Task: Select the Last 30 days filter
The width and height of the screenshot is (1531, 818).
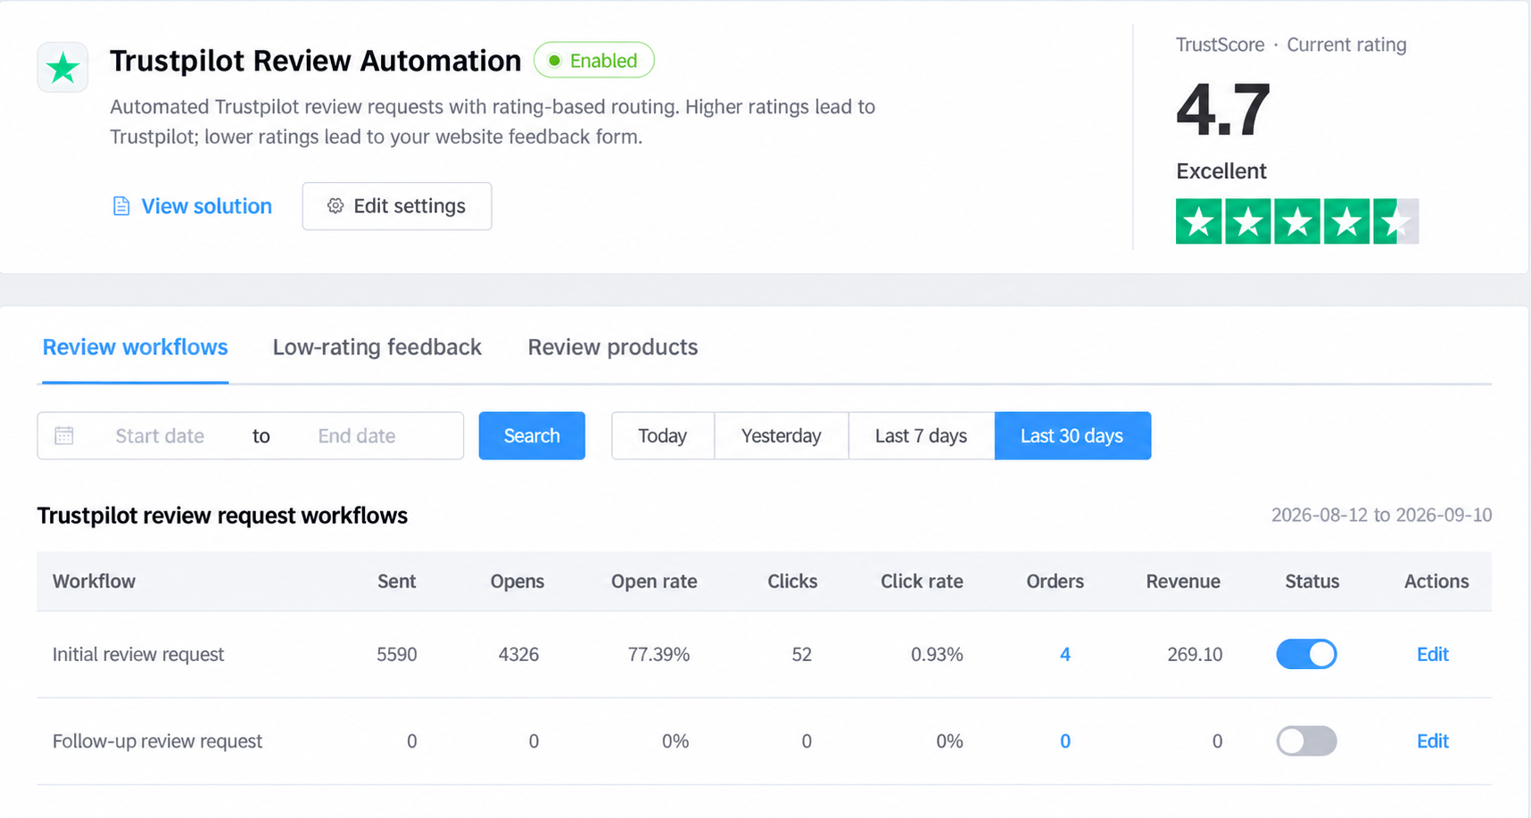Action: coord(1072,435)
